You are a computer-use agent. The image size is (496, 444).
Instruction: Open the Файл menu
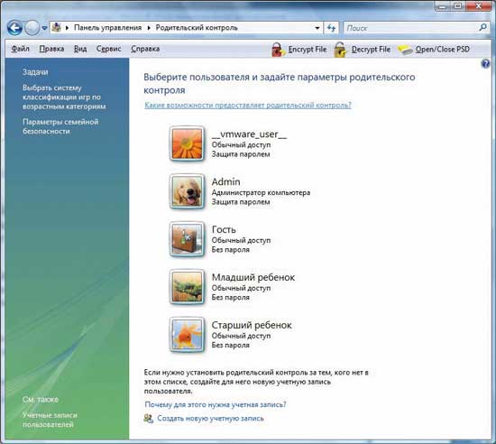(20, 49)
